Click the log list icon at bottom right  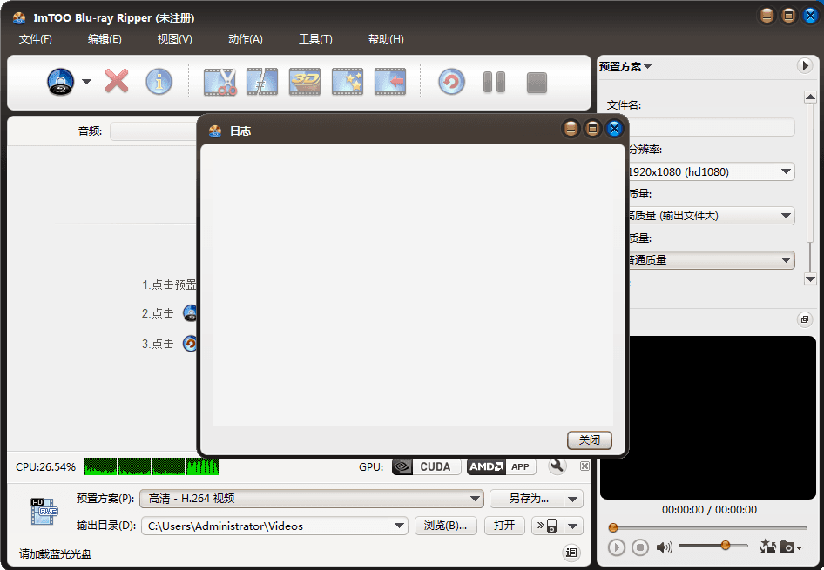[571, 552]
